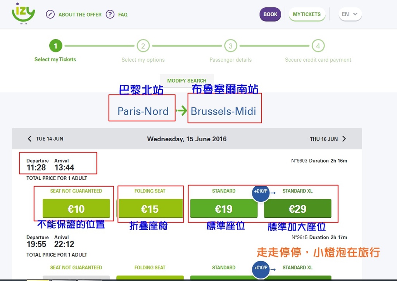Click the +€10/P upgrade badge on the 19:55 train
Screen dimensions: 397x281
[x=261, y=269]
